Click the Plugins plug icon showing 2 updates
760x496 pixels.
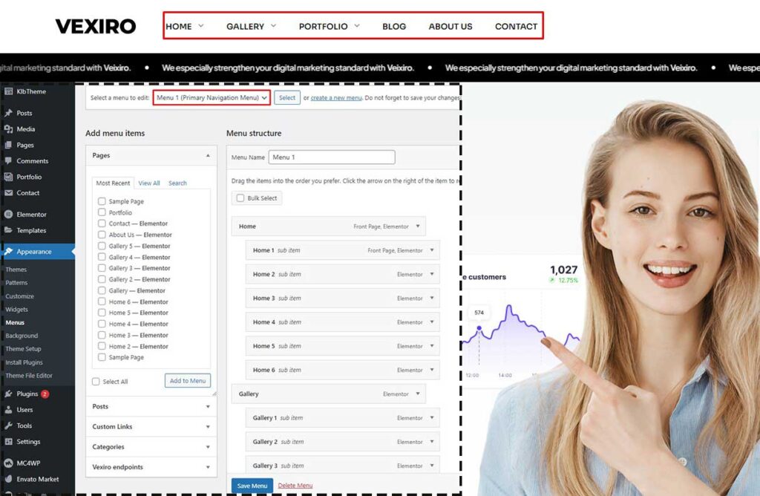(9, 394)
